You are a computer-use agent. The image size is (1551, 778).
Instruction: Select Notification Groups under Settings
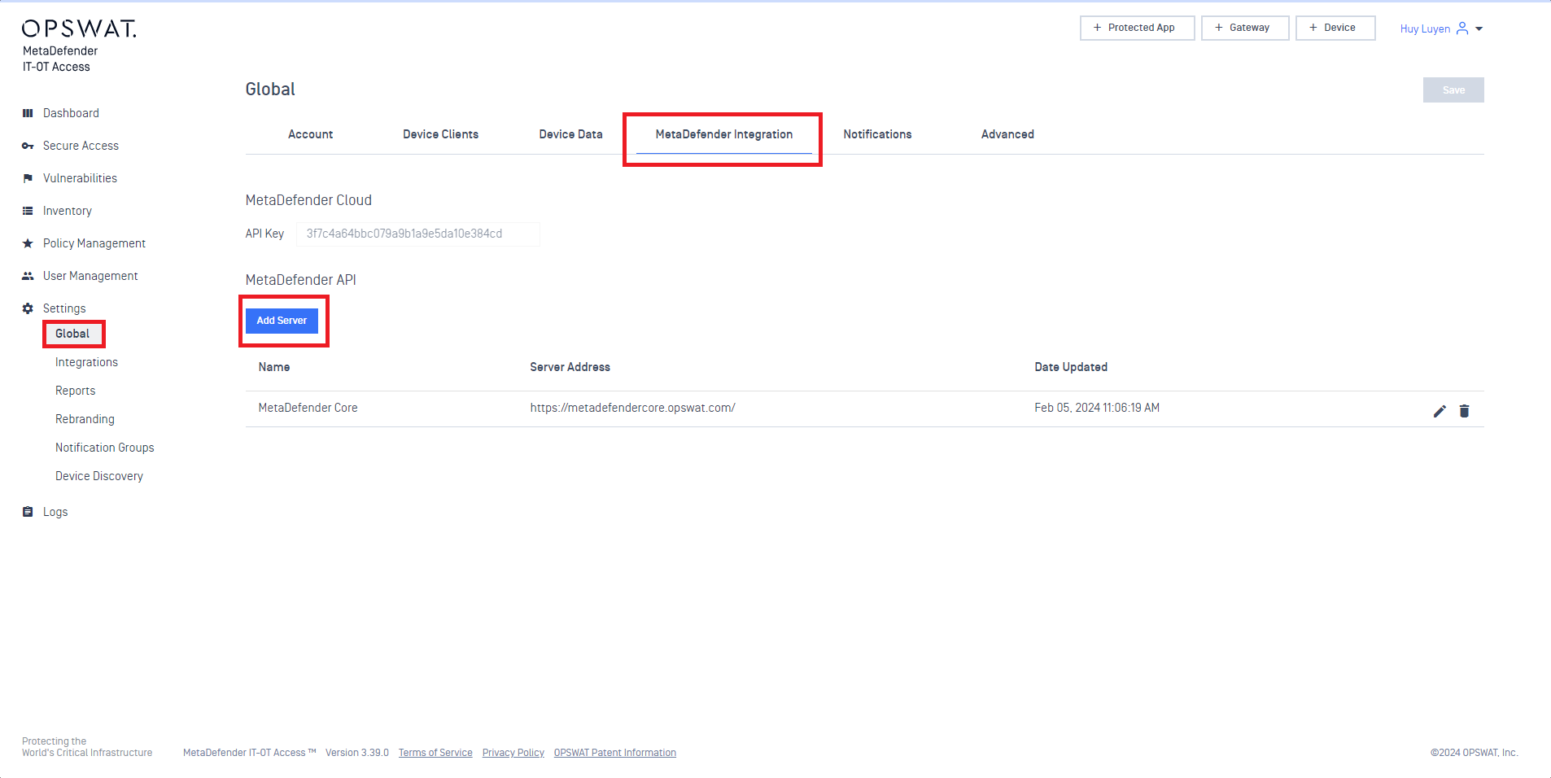pyautogui.click(x=104, y=448)
